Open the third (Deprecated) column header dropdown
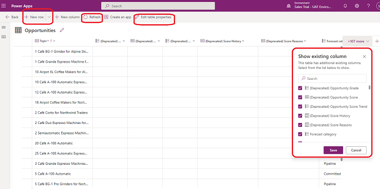Viewport: 380px width, 189px height. pyautogui.click(x=194, y=41)
